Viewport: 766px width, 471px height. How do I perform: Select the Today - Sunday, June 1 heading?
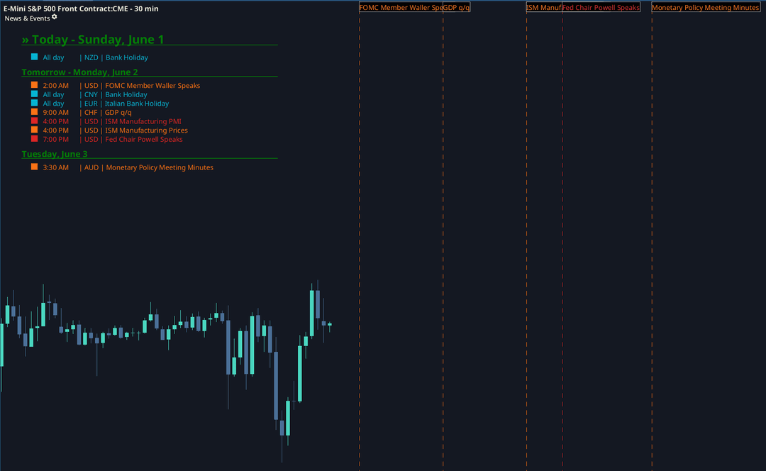click(x=93, y=39)
